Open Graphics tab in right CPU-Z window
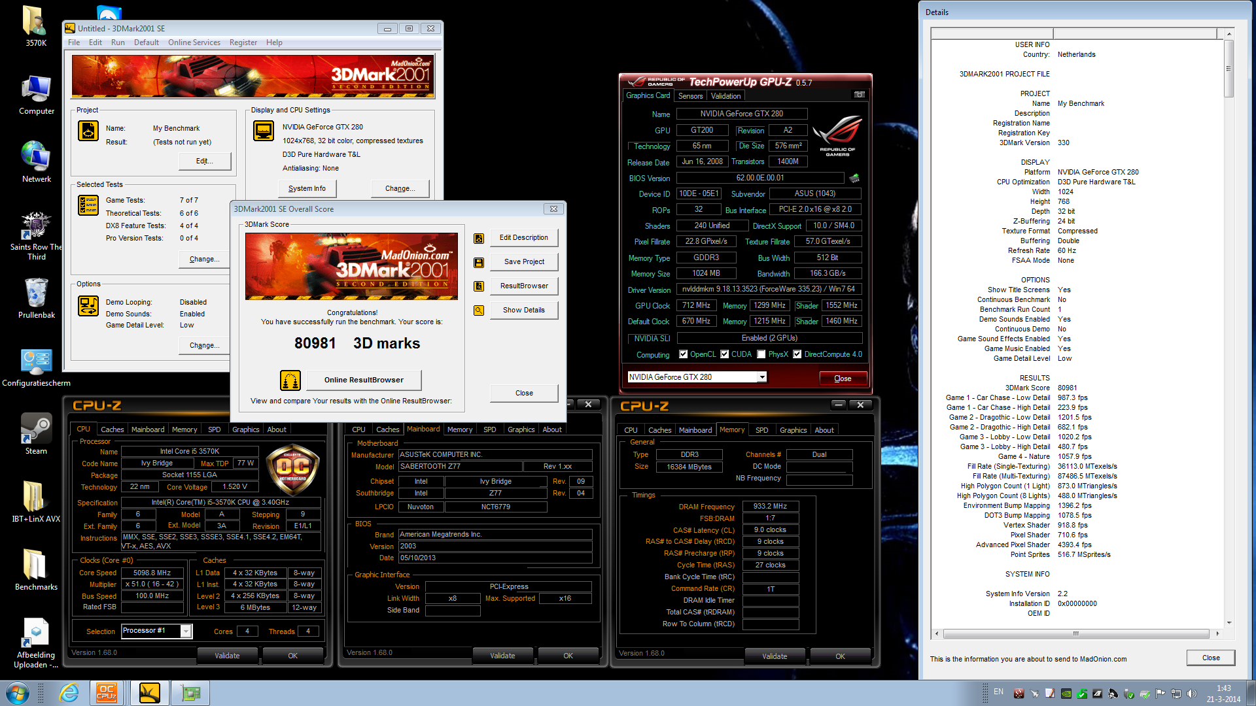 point(793,430)
